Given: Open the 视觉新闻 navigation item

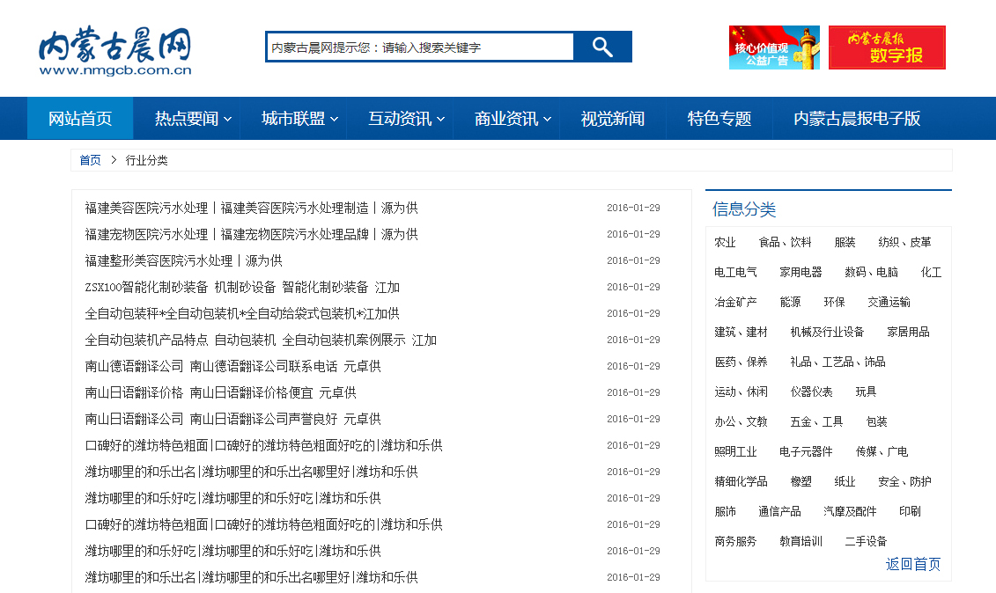Looking at the screenshot, I should [x=613, y=119].
